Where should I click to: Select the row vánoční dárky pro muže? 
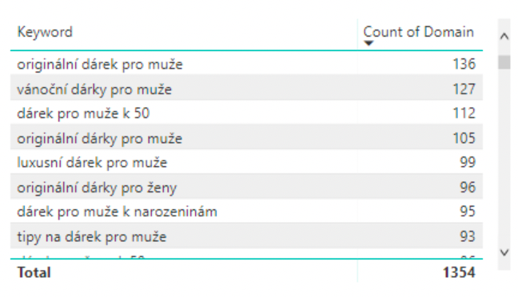pos(246,88)
